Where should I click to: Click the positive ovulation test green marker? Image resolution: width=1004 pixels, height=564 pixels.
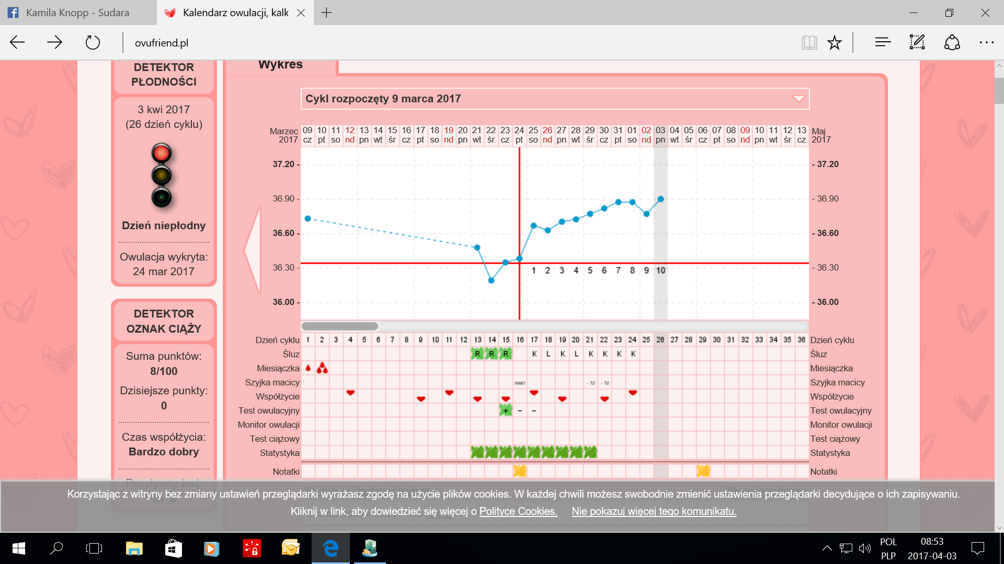point(505,410)
